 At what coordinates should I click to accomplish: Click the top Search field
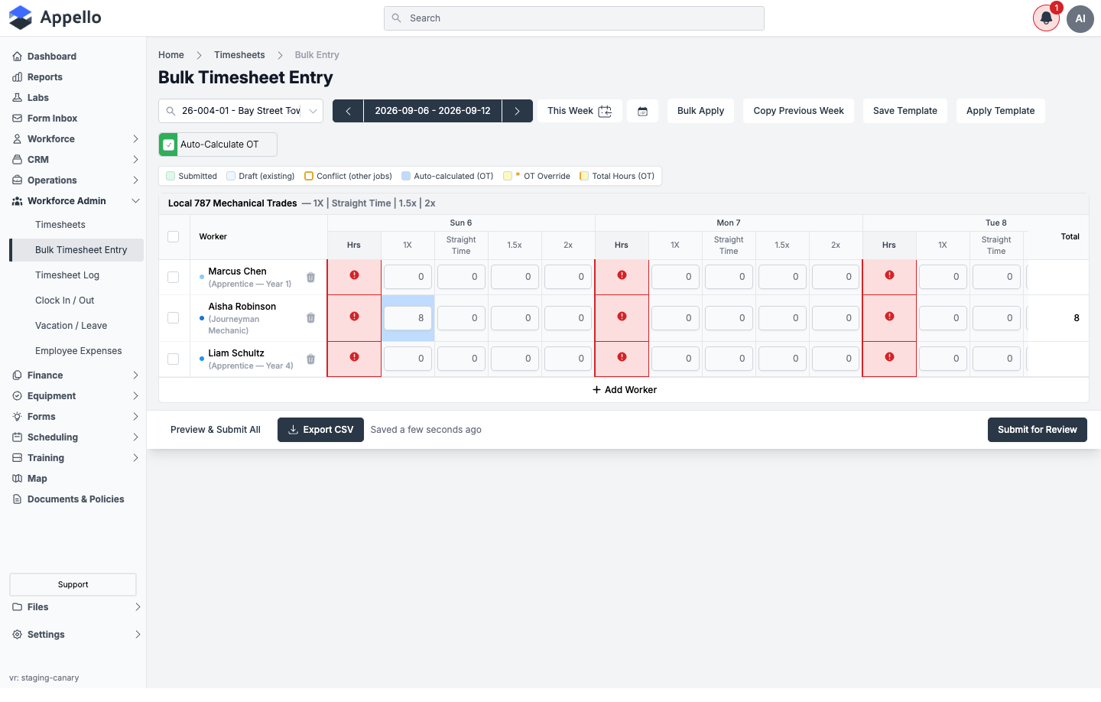coord(574,18)
